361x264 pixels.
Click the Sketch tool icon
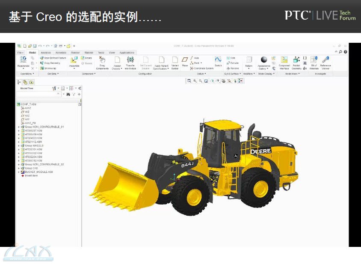click(218, 59)
